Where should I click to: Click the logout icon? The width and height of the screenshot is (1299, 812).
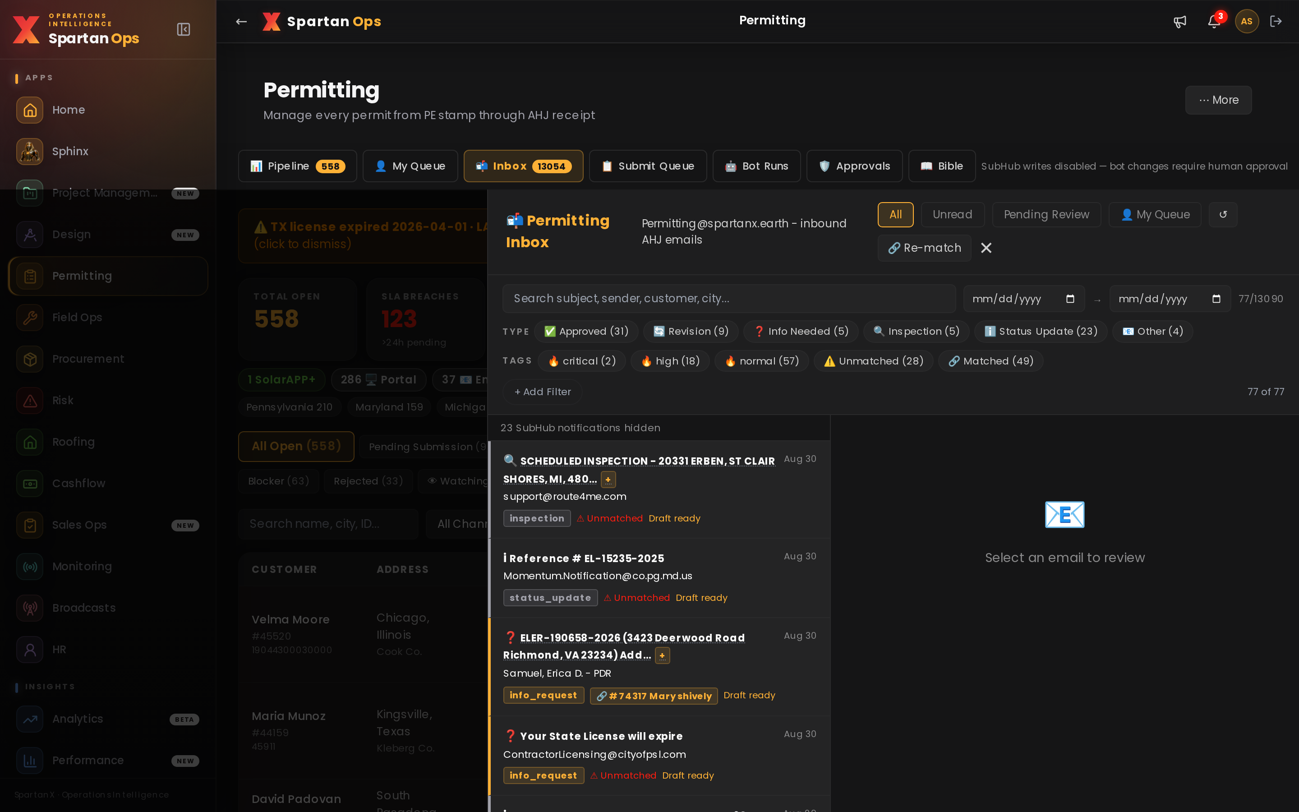(x=1276, y=22)
